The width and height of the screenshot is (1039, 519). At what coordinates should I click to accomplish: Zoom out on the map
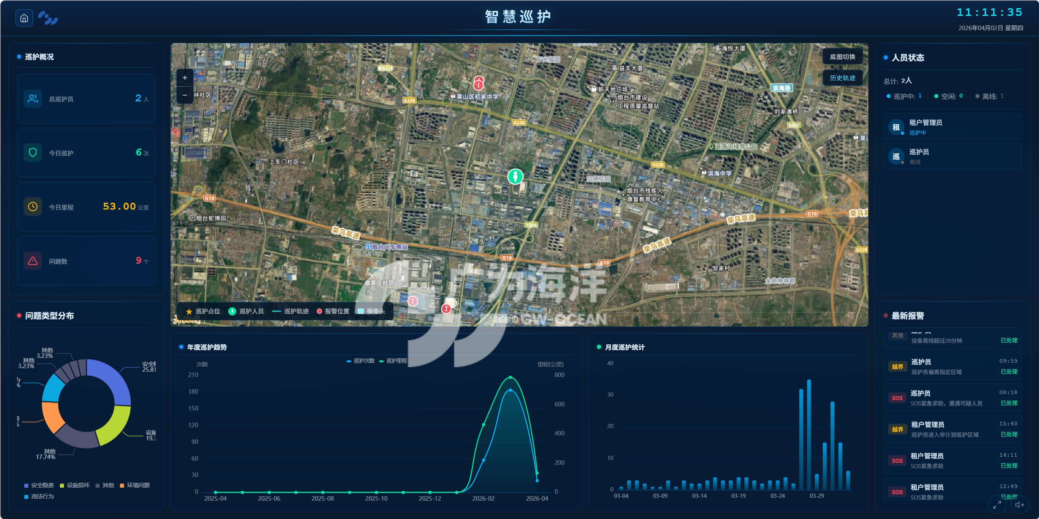(x=185, y=95)
